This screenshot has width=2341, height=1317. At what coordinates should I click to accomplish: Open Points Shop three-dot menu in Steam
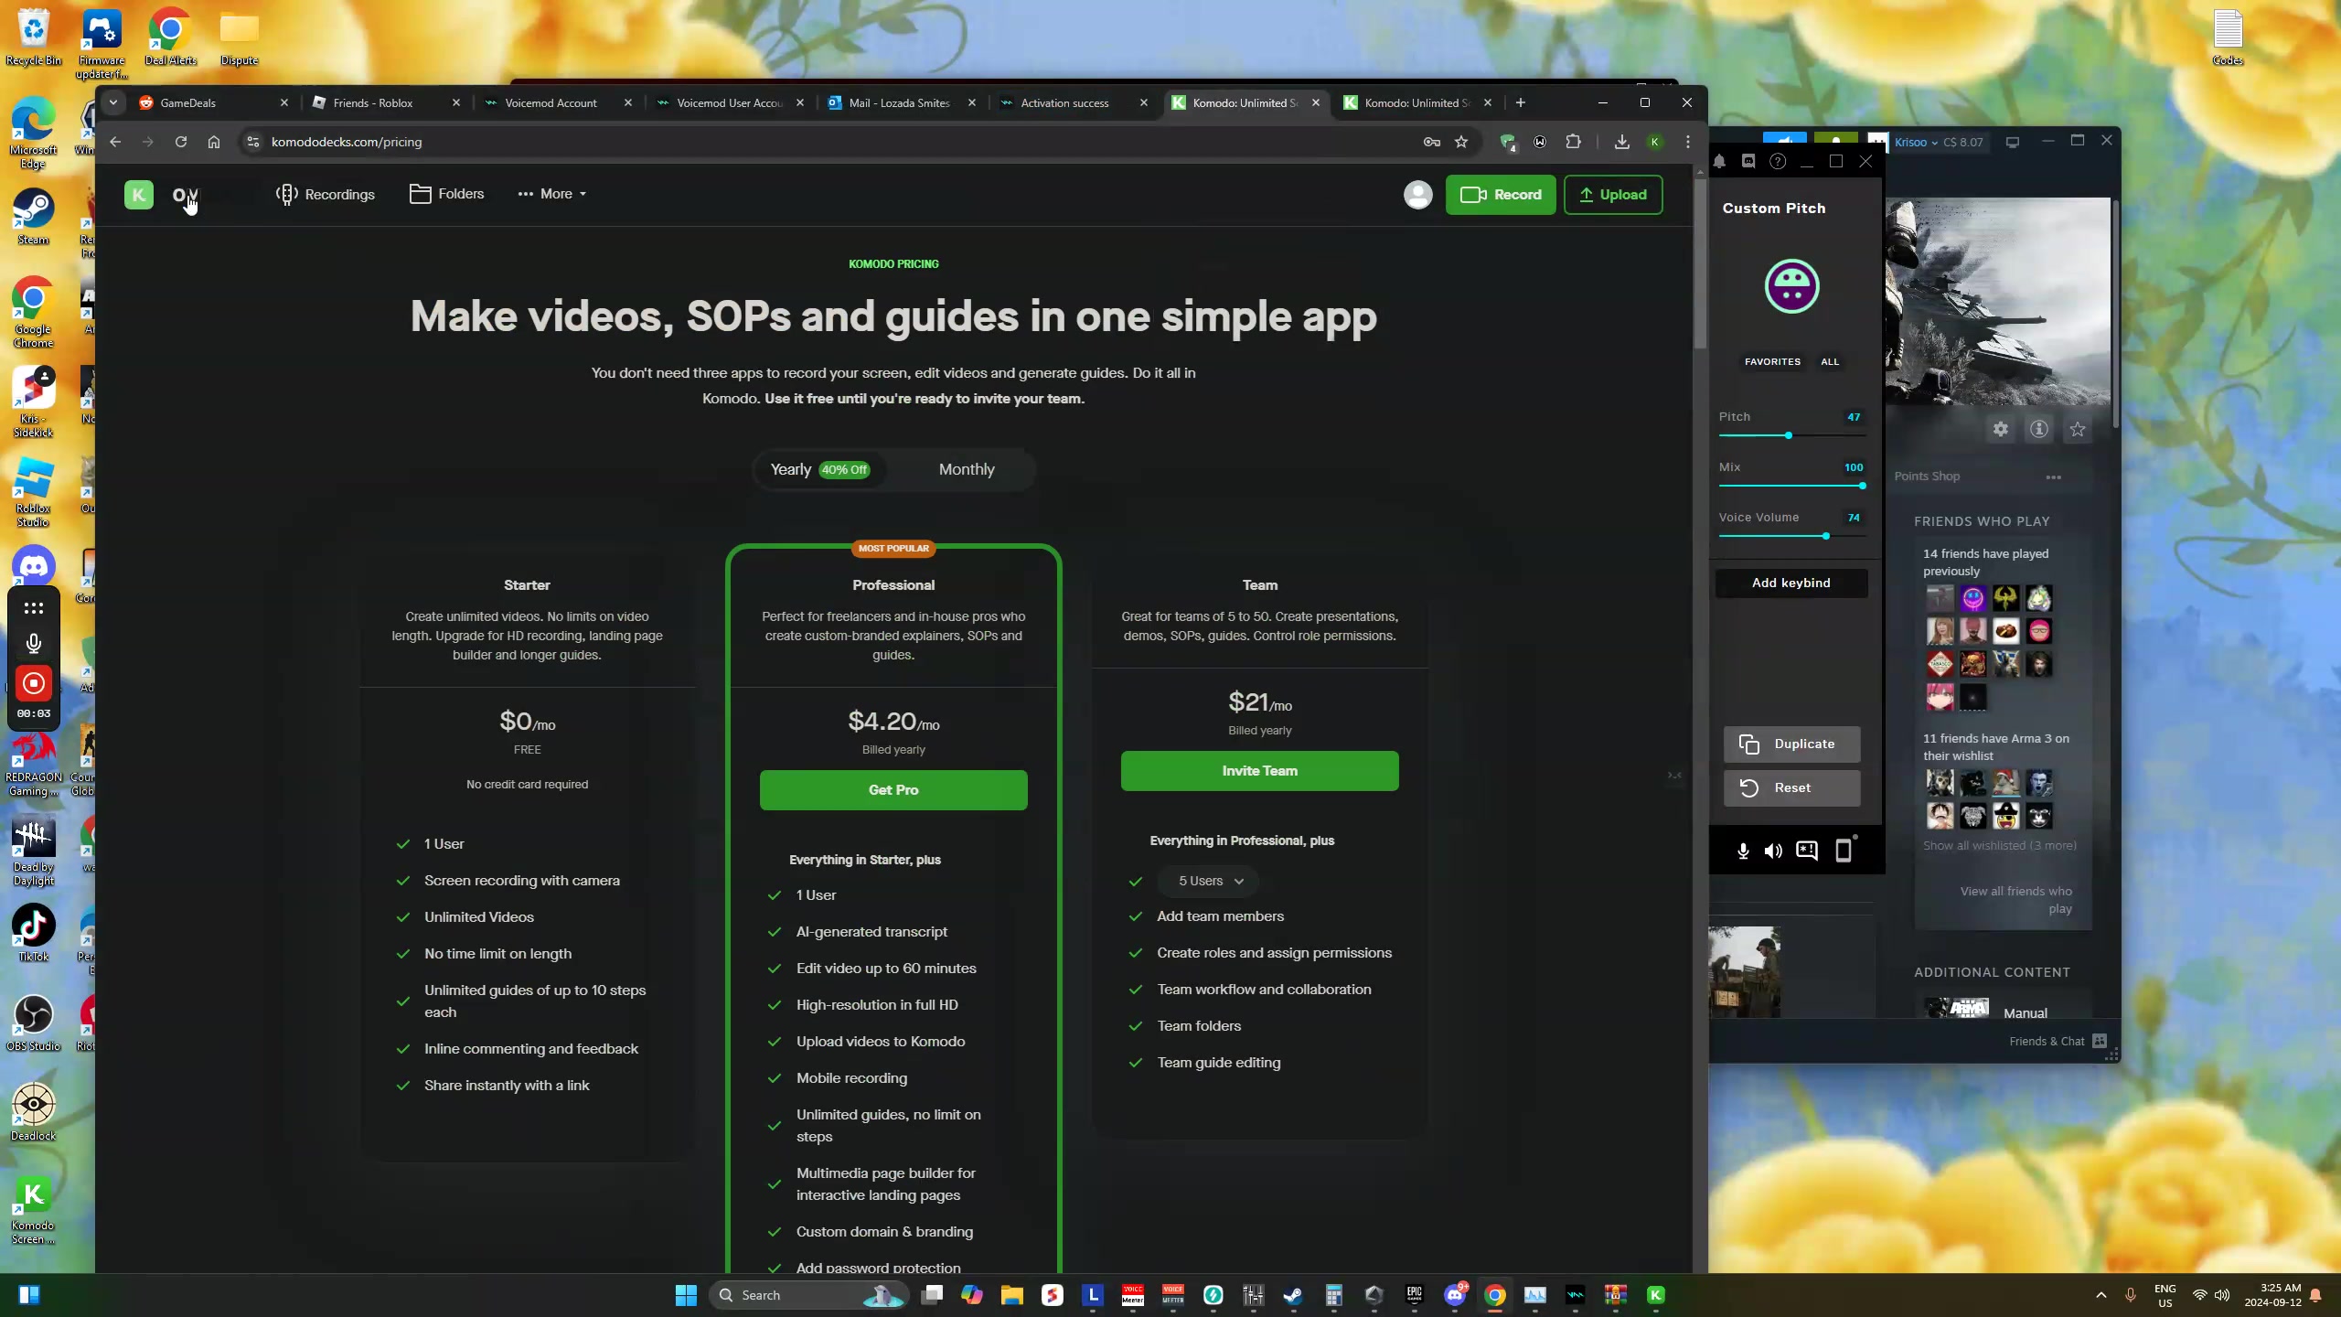tap(2054, 477)
